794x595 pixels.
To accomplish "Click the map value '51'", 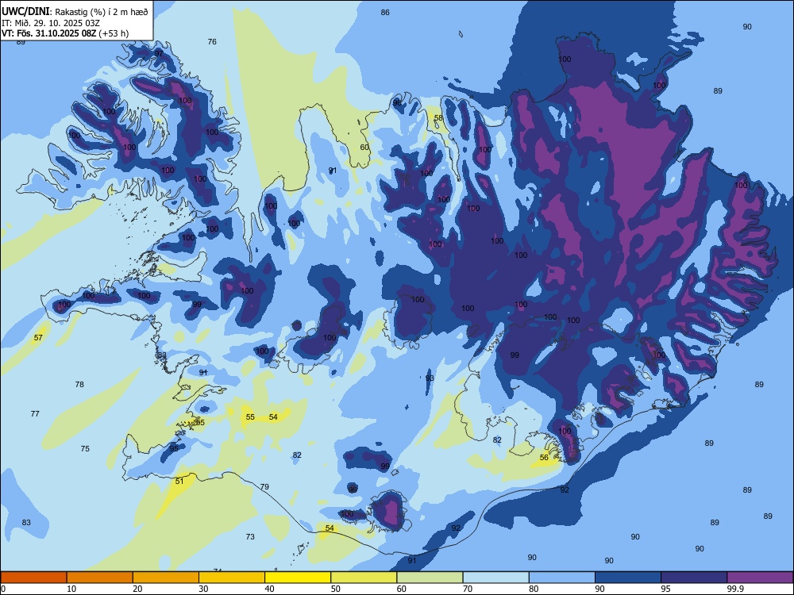I will click(x=179, y=482).
